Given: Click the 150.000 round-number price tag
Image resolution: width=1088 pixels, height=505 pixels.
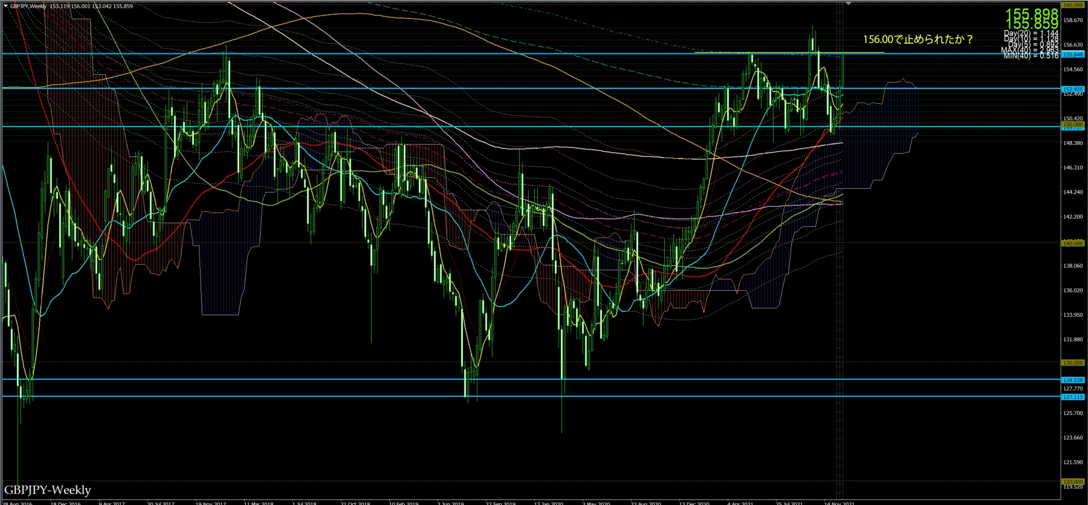Looking at the screenshot, I should [1073, 124].
